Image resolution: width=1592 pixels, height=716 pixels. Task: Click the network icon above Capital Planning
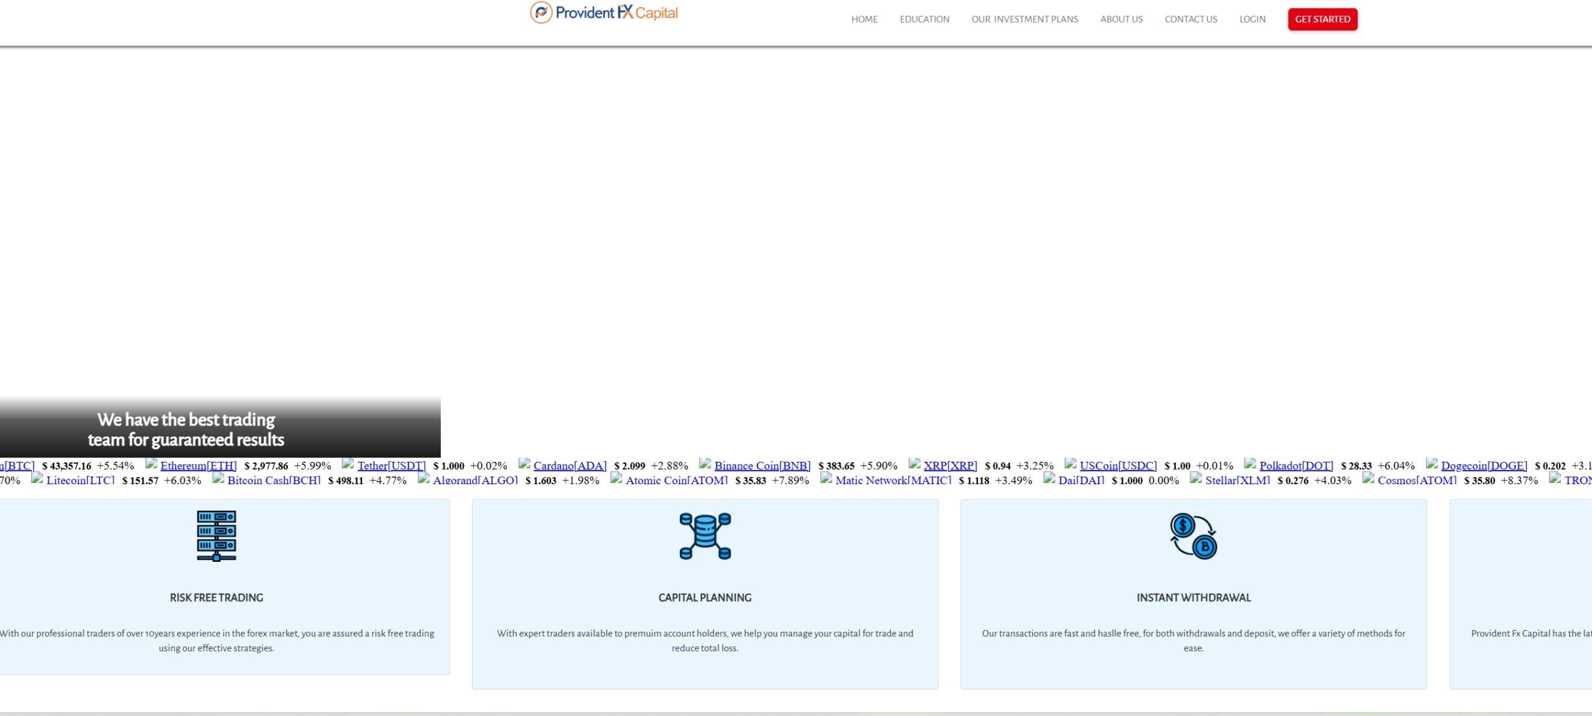point(705,535)
